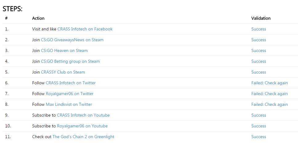Click 'Failed: Check again' for step 8
This screenshot has height=148, width=298.
269,105
